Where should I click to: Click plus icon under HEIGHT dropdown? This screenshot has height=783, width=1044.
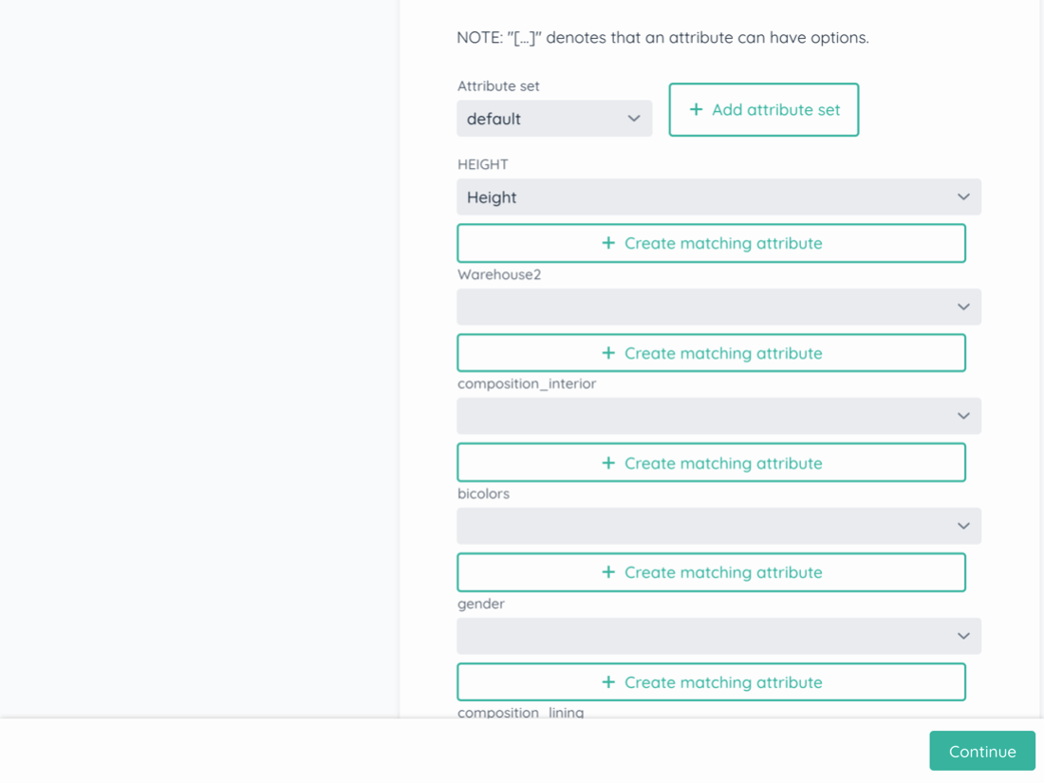608,243
